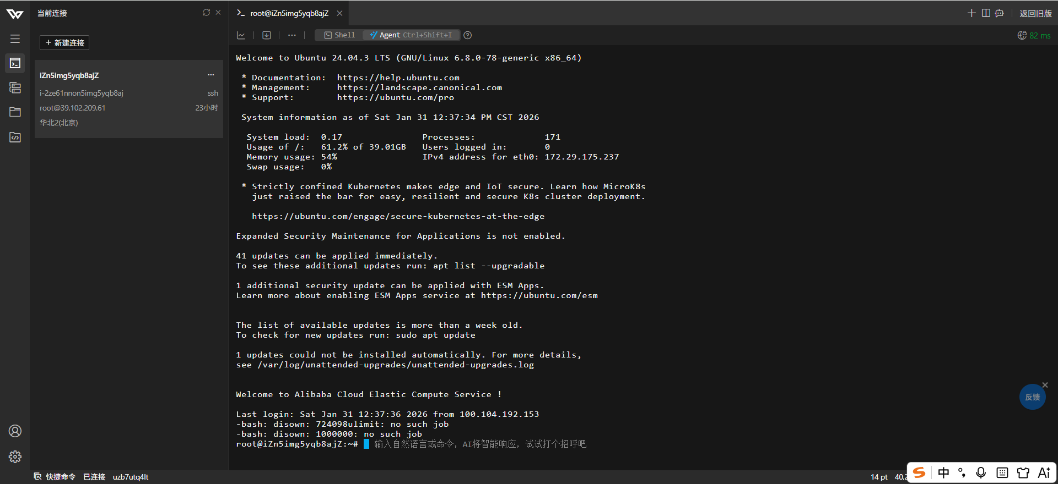Click the Sogou input method logo
The image size is (1058, 484).
[919, 472]
